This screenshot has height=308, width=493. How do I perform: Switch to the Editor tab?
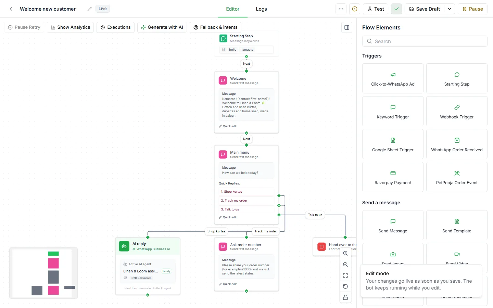(x=232, y=9)
